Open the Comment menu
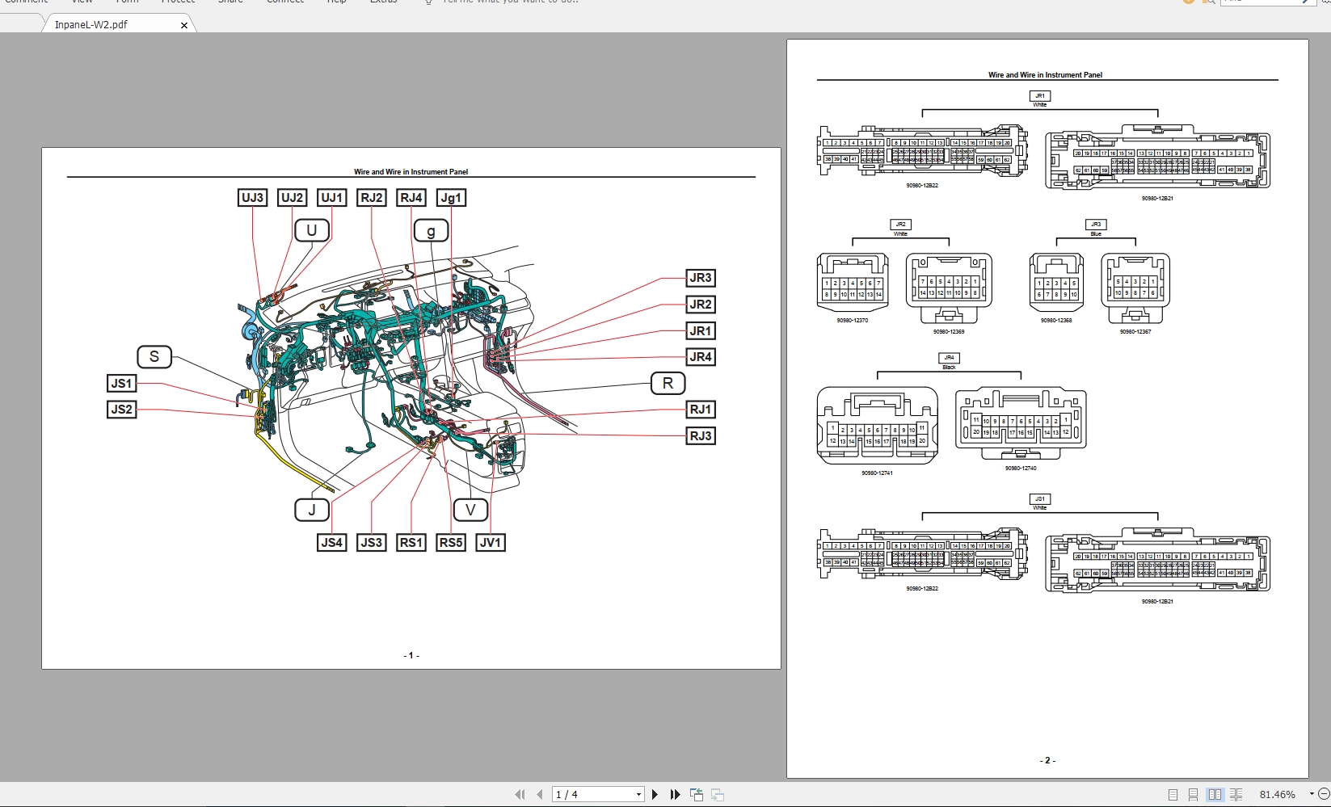The image size is (1331, 807). [27, 2]
